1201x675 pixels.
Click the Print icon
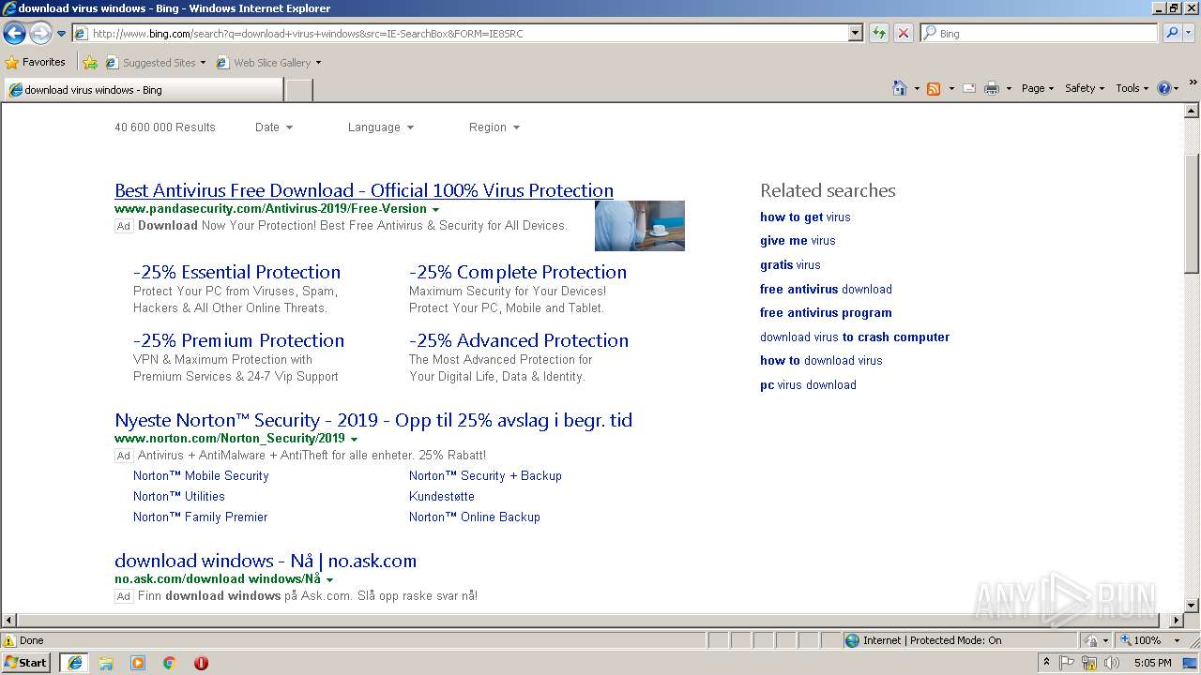point(992,88)
